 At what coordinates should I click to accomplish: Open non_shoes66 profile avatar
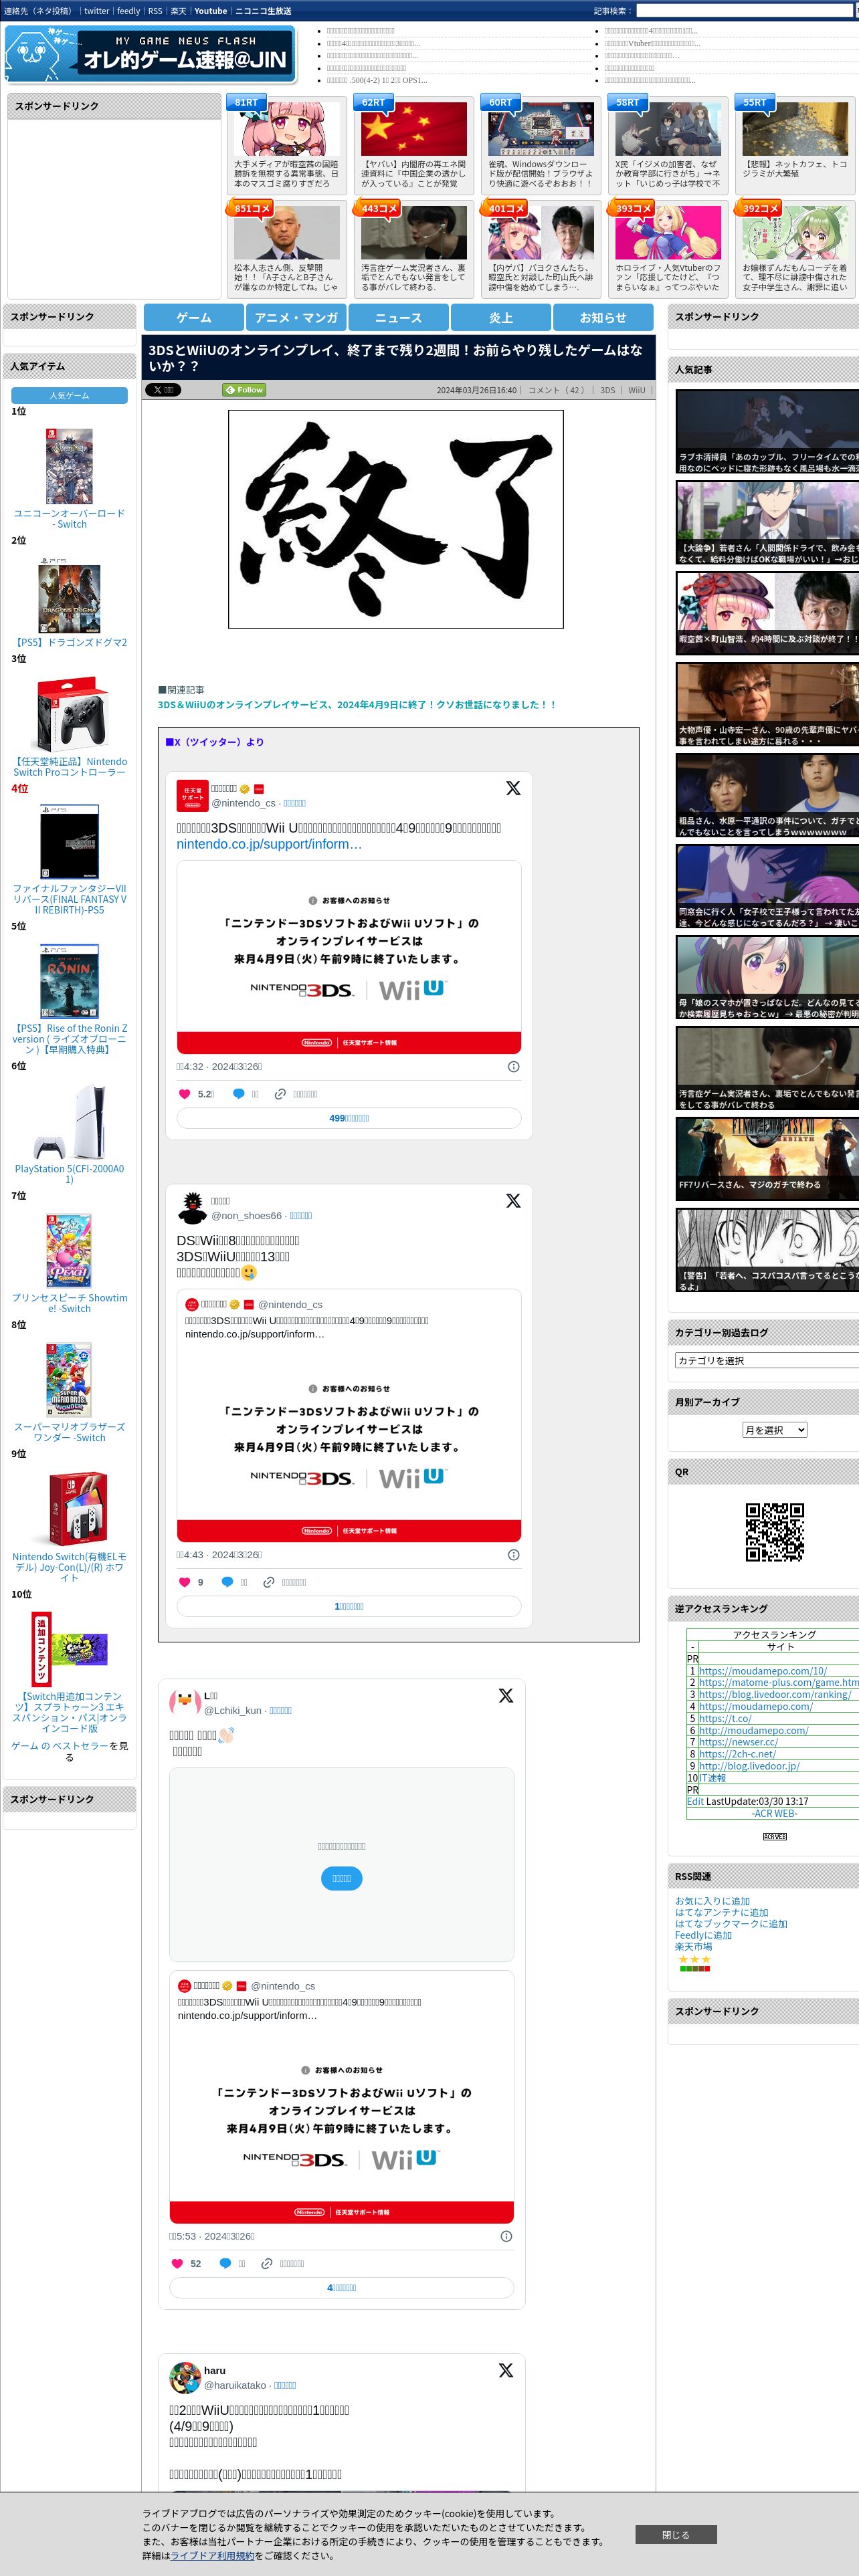click(192, 1207)
